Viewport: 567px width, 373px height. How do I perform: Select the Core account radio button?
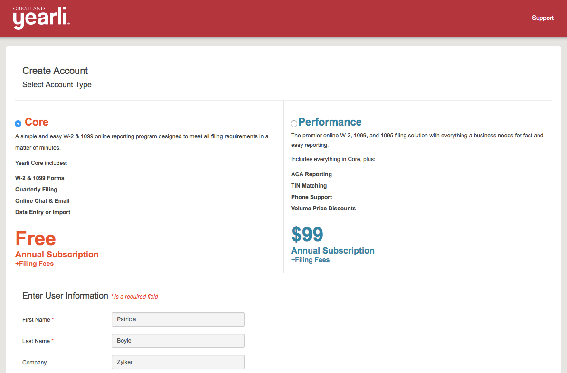click(18, 123)
